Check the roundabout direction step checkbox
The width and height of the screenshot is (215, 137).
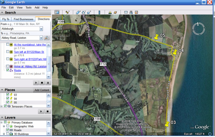pos(8,44)
